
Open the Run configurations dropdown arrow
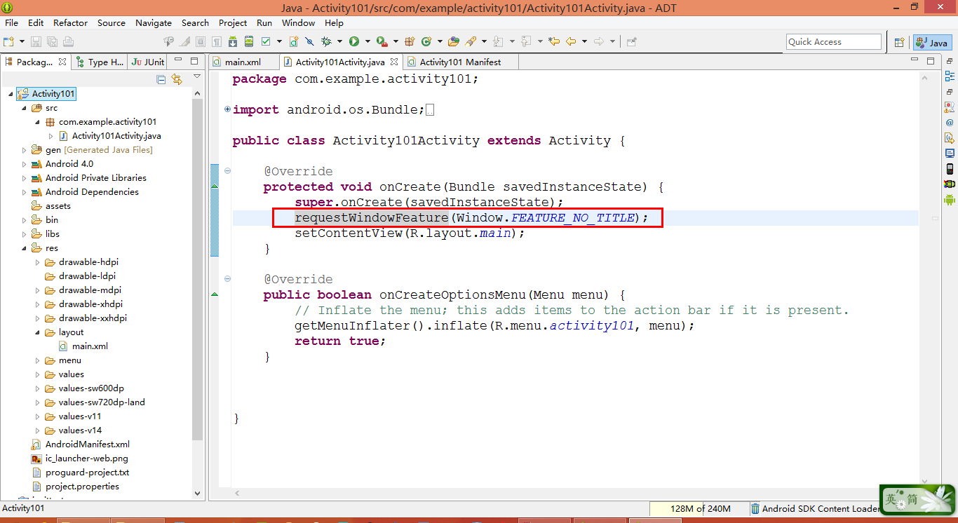[x=367, y=41]
